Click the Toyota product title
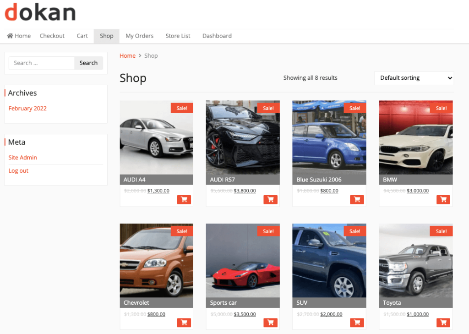The height and width of the screenshot is (334, 469). tap(392, 302)
